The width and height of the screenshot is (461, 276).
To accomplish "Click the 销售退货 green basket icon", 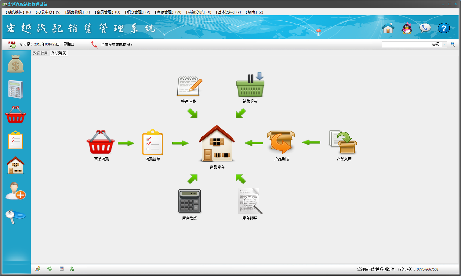I will pos(250,86).
